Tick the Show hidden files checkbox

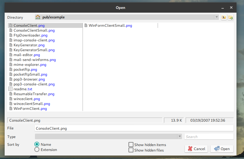pyautogui.click(x=131, y=150)
